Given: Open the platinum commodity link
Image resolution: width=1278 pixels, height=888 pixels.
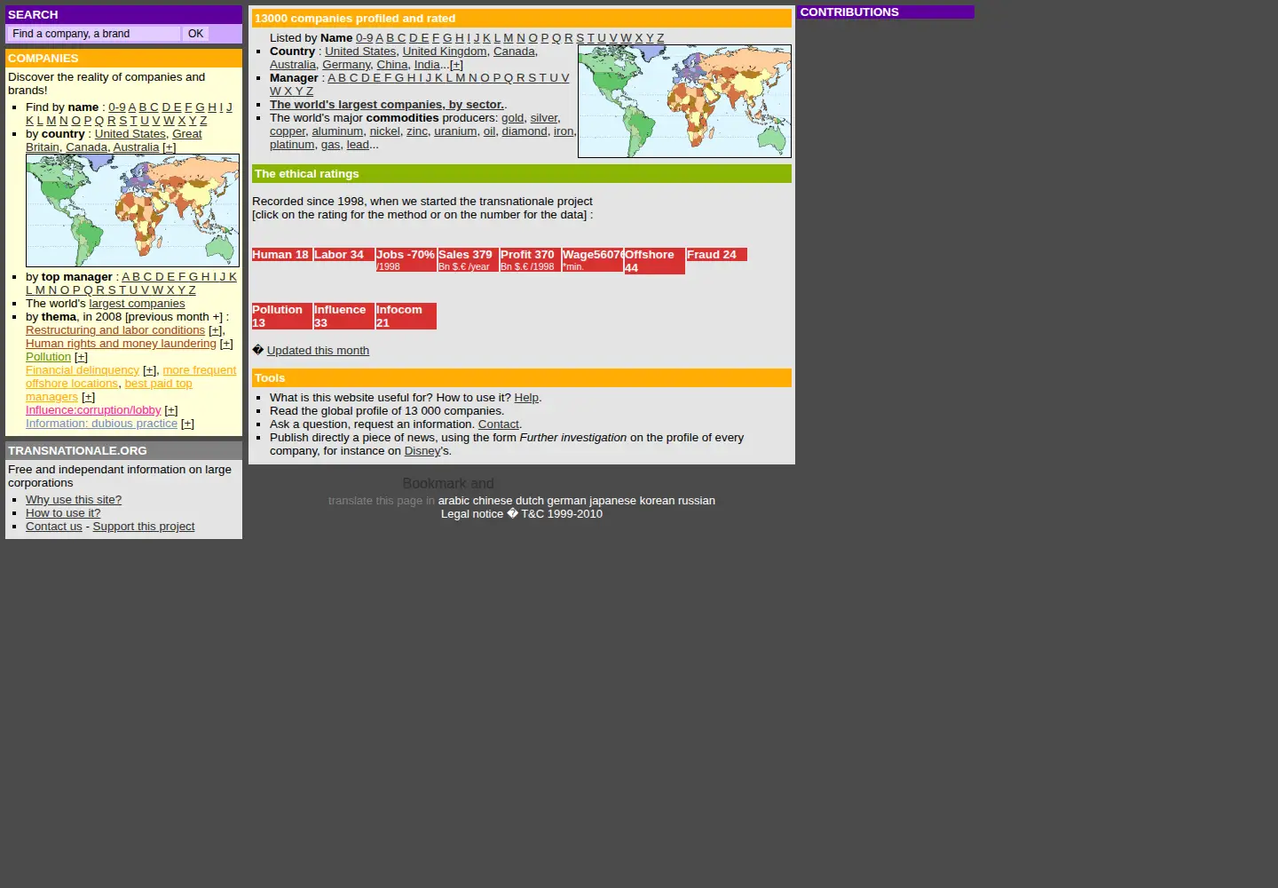Looking at the screenshot, I should tap(292, 145).
